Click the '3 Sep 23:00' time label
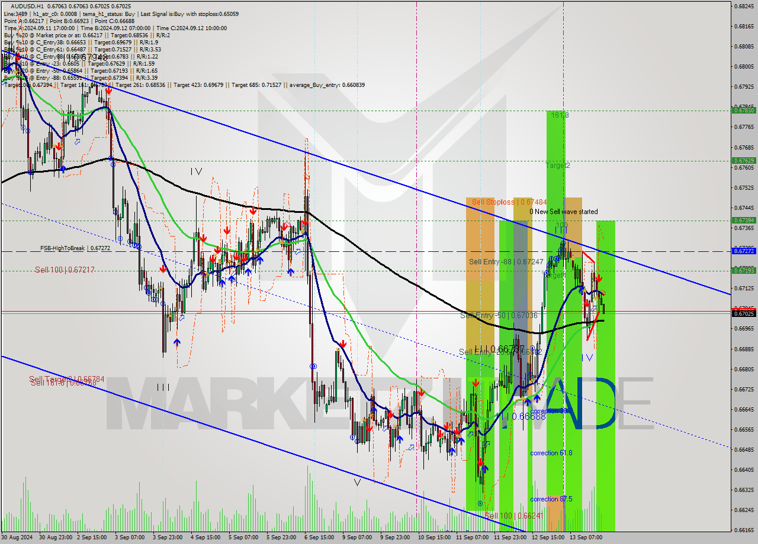Image resolution: width=758 pixels, height=544 pixels. 169,537
